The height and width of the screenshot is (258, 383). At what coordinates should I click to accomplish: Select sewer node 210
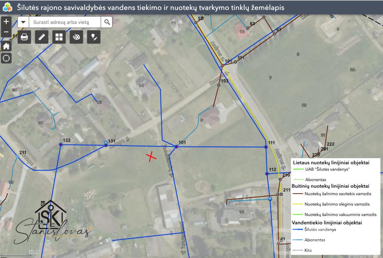(x=280, y=179)
